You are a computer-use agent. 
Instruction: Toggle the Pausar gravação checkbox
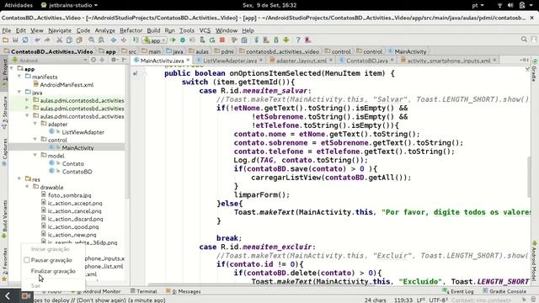coord(27,260)
